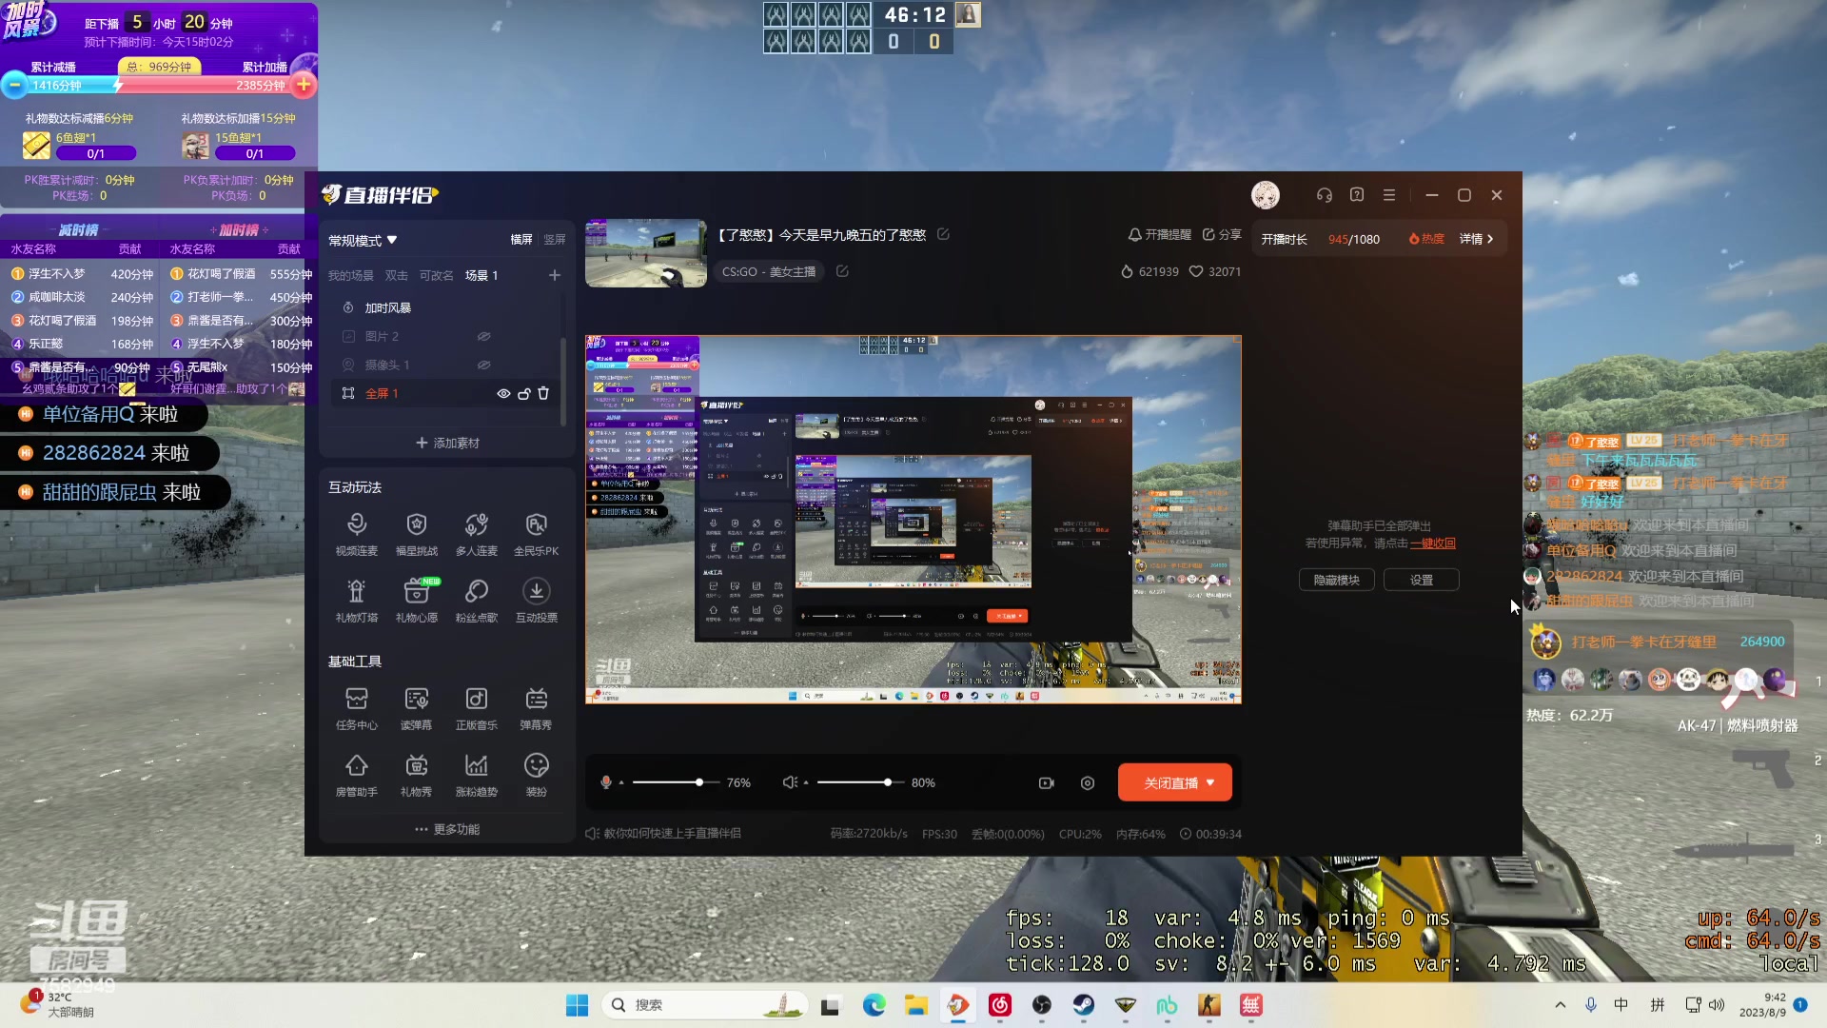Click the source list scrollbar
Image resolution: width=1827 pixels, height=1028 pixels.
pyautogui.click(x=563, y=381)
